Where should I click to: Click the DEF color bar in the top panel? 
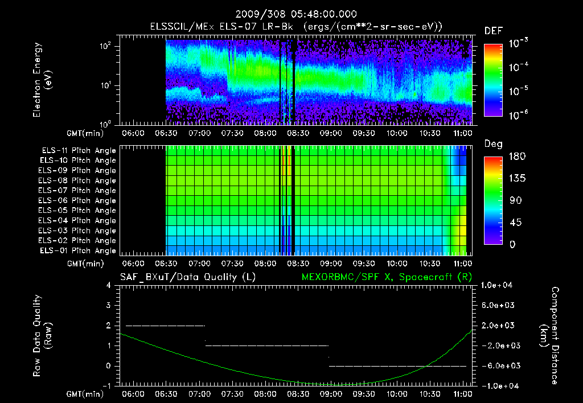493,80
